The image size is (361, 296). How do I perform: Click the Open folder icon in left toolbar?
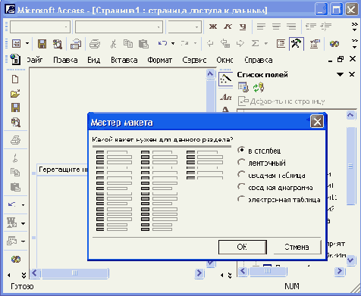coord(15,94)
